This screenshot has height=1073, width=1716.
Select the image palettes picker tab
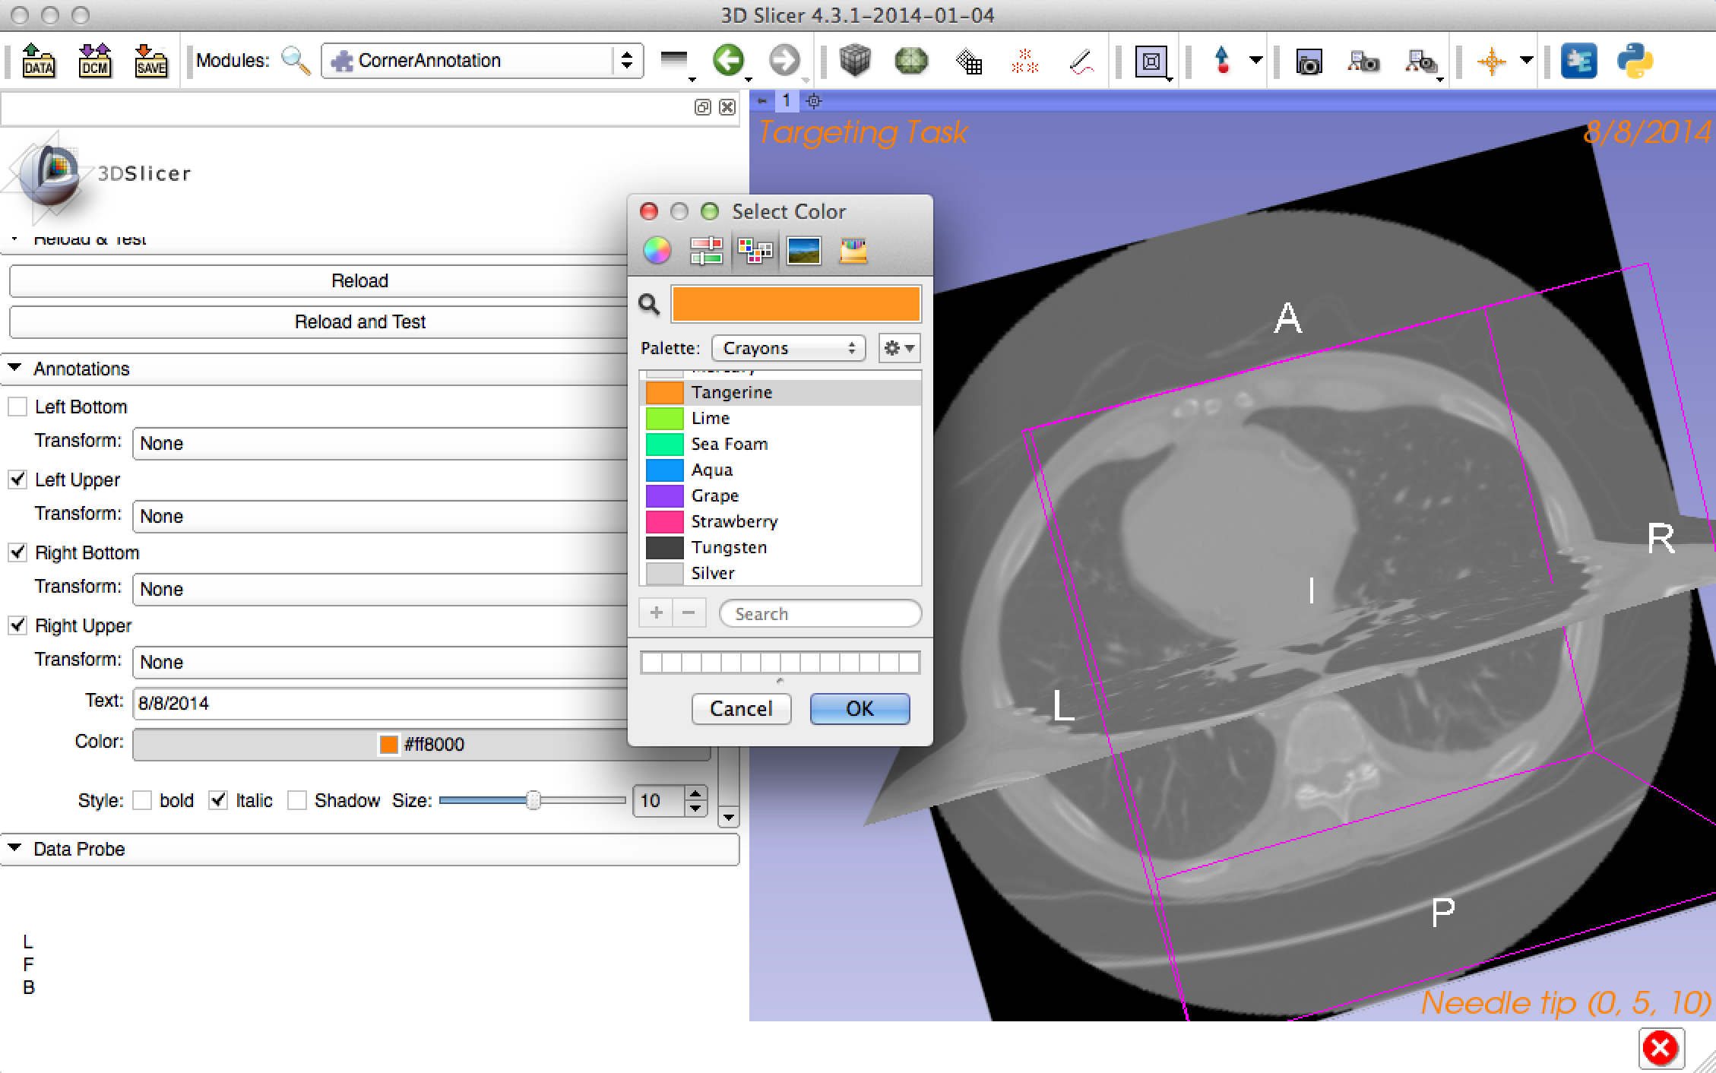803,250
